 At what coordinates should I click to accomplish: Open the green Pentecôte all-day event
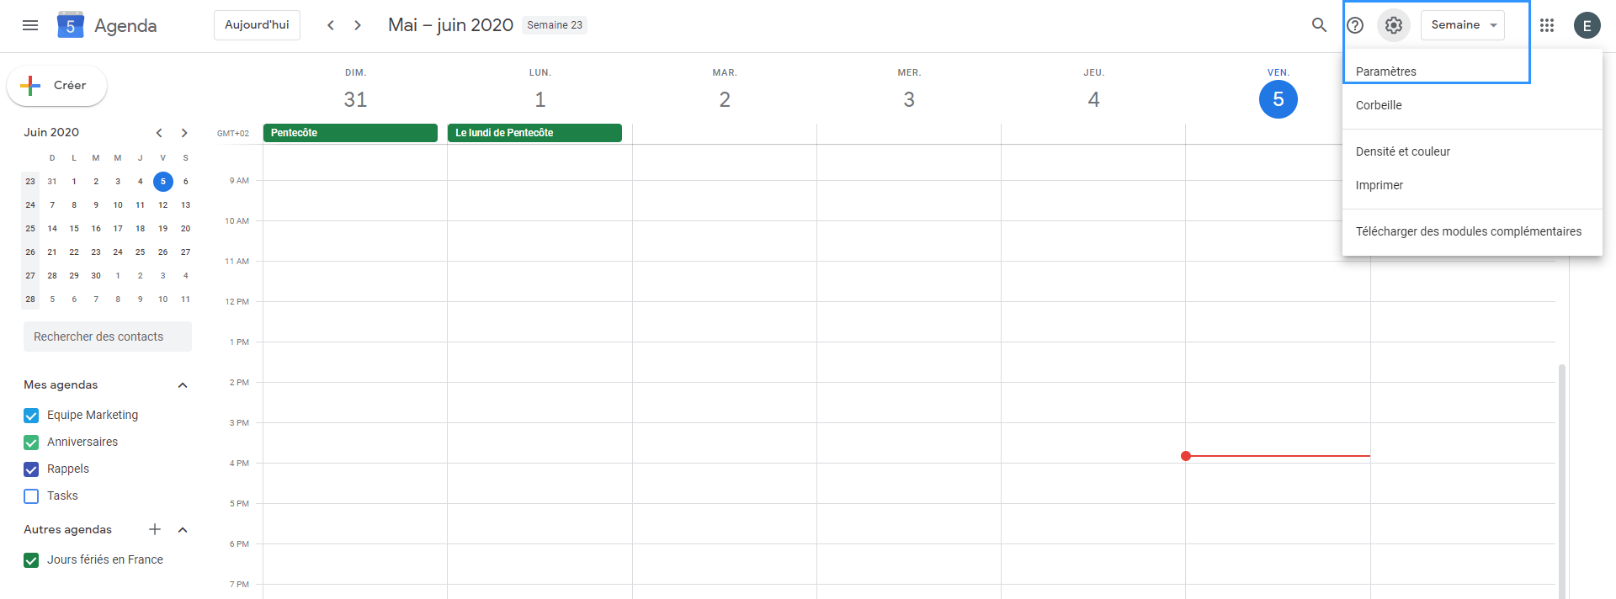(350, 133)
